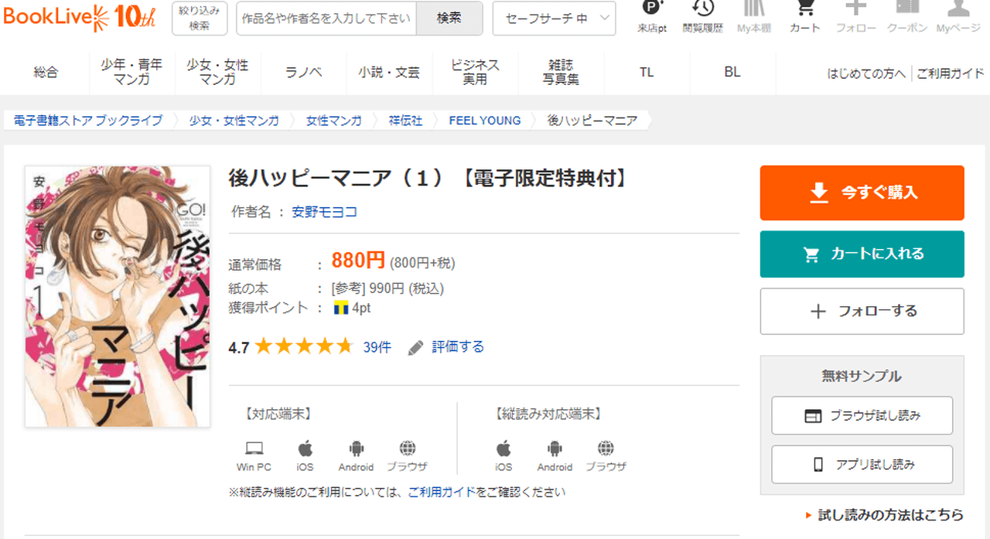Expand 試し読みの方法はこちら link
This screenshot has width=990, height=539.
click(890, 514)
